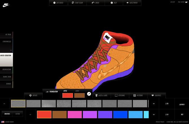Select the third gray texture thumbnail
Screen dimensions: 189x124
pos(49,103)
